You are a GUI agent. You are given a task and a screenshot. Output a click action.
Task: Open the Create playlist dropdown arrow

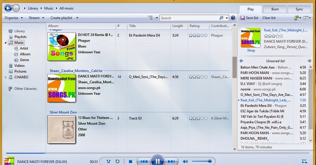pyautogui.click(x=77, y=18)
